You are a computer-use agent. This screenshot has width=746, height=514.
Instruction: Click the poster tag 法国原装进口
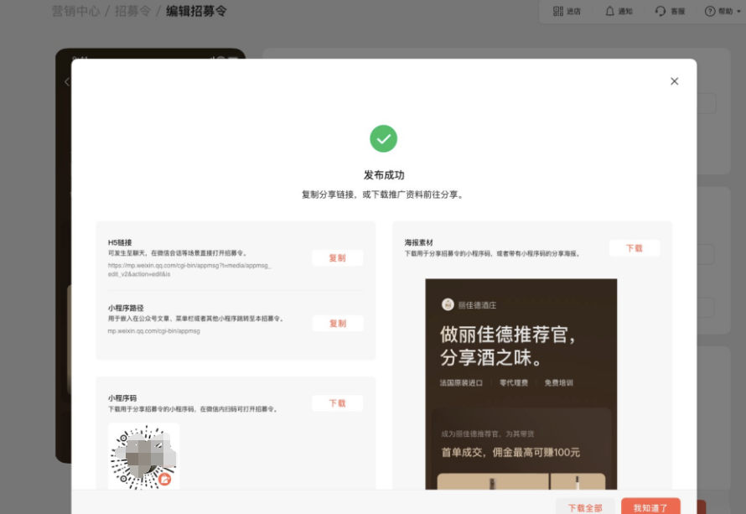coord(461,383)
